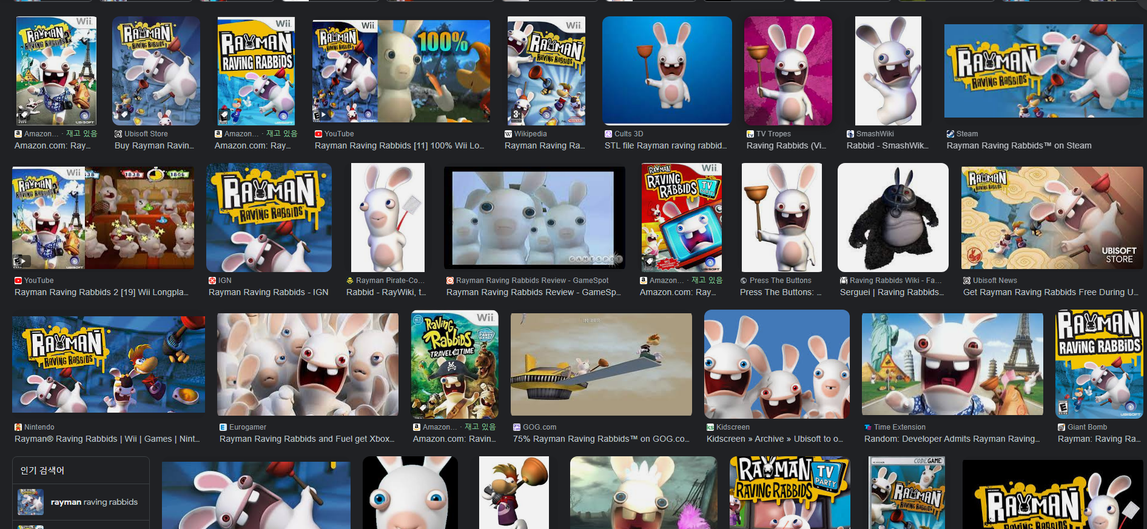Open 'Rayman Raving Rabbids Review - GameSp...' title link
Screen dimensions: 1147x529
click(x=534, y=292)
